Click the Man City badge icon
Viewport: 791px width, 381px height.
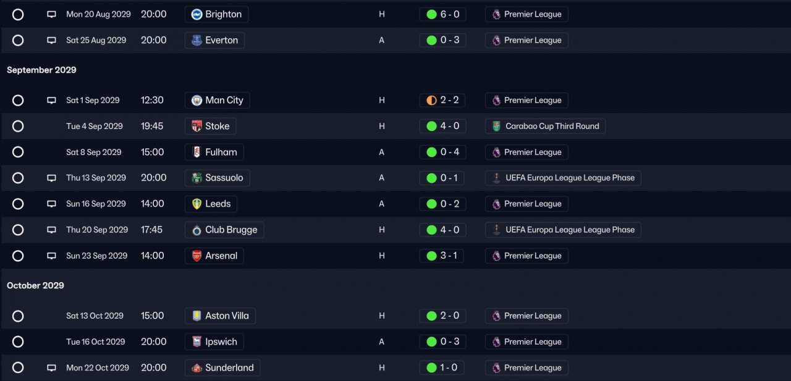197,100
